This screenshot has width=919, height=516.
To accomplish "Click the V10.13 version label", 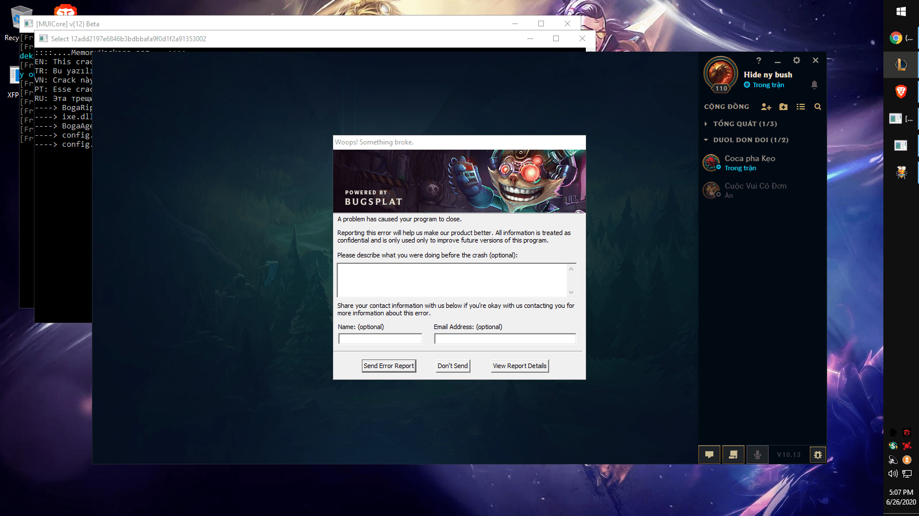I will pyautogui.click(x=789, y=455).
